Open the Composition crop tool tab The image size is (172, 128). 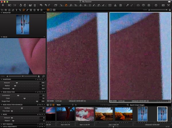point(20,10)
